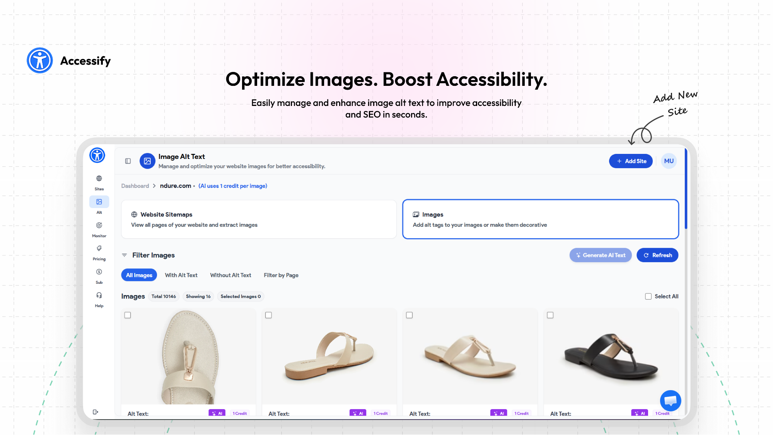Click the page vertical scrollbar
This screenshot has width=773, height=435.
click(686, 189)
